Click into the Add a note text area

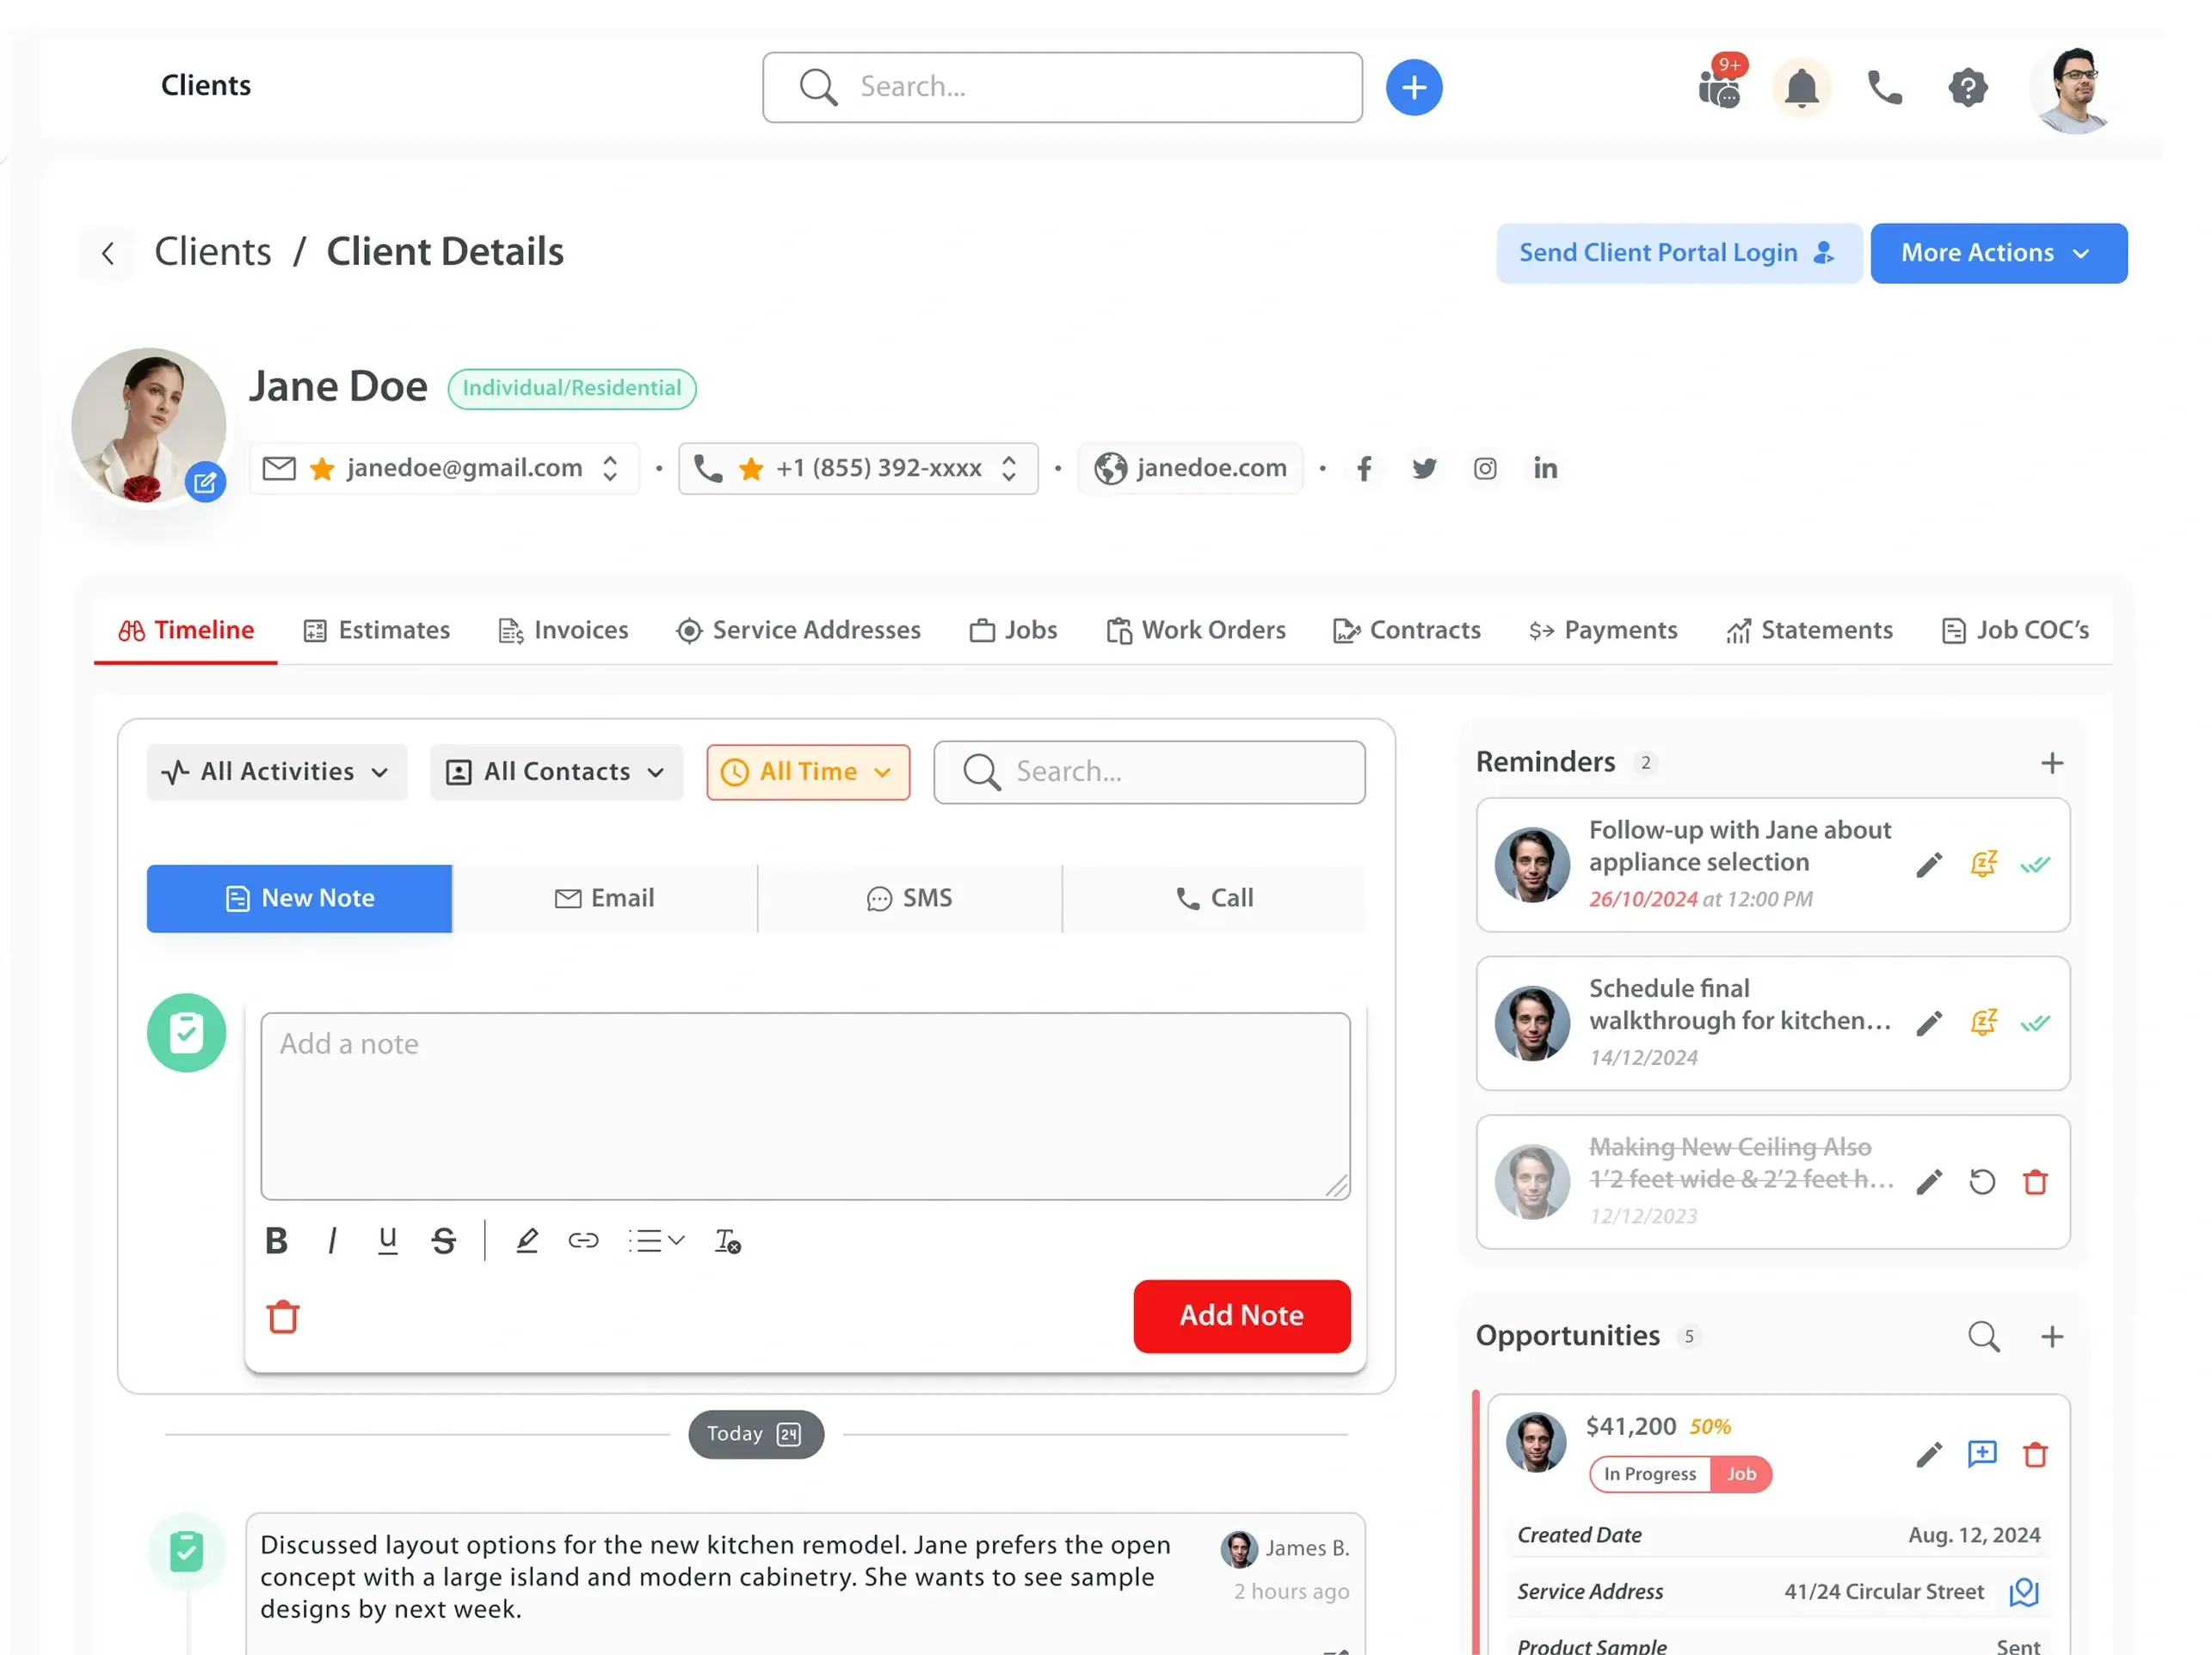[805, 1105]
